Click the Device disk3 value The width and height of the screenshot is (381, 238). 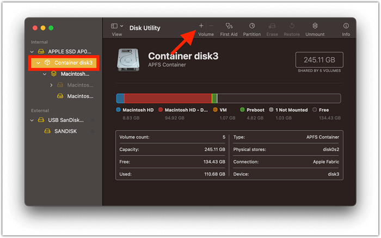(x=333, y=174)
